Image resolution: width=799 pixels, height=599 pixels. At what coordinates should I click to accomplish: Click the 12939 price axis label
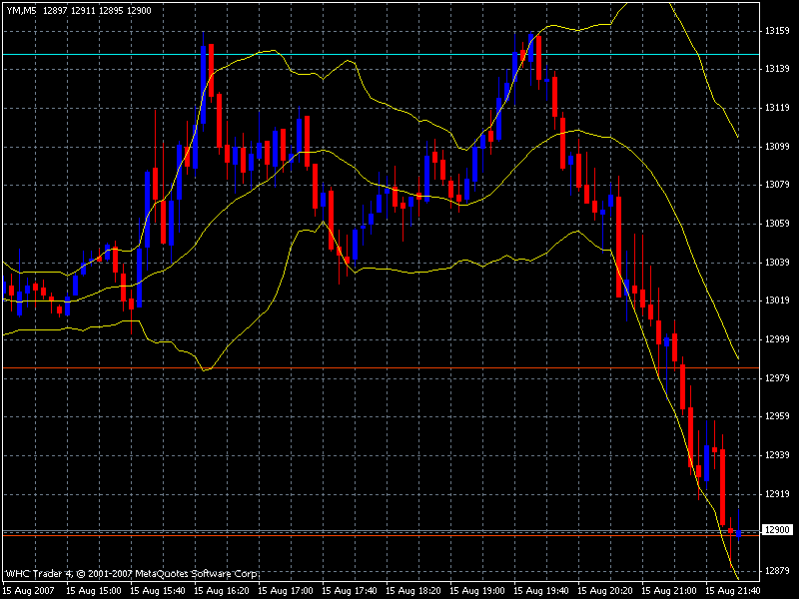click(x=777, y=454)
